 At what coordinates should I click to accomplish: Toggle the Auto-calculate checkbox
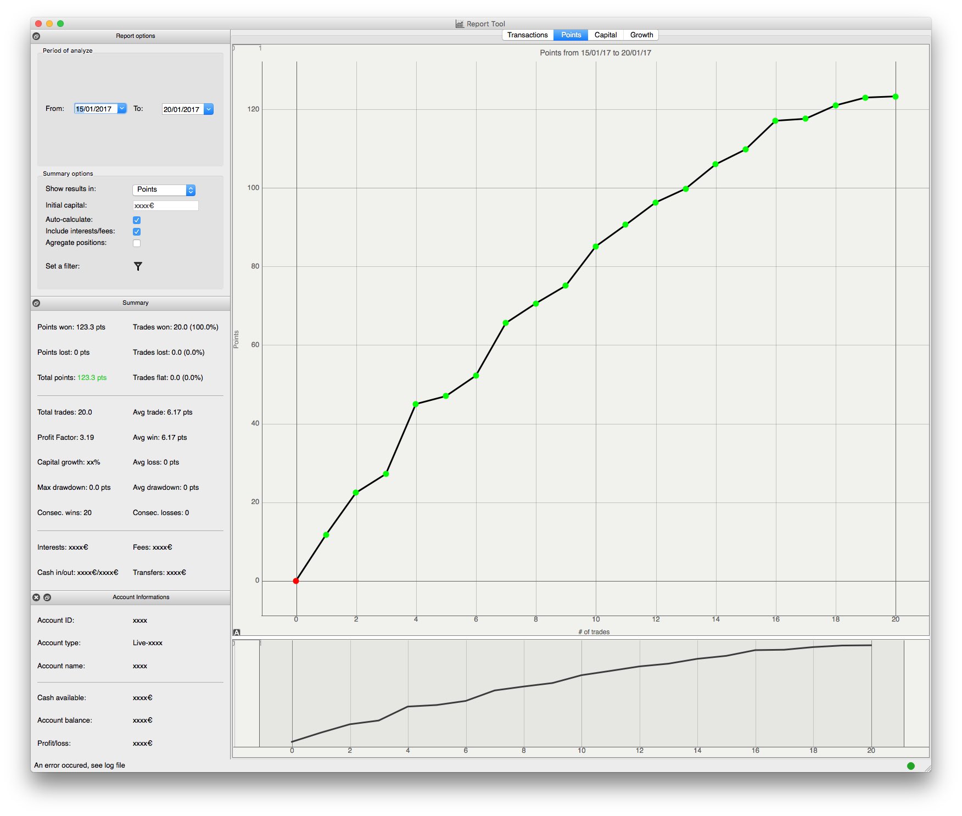[137, 220]
